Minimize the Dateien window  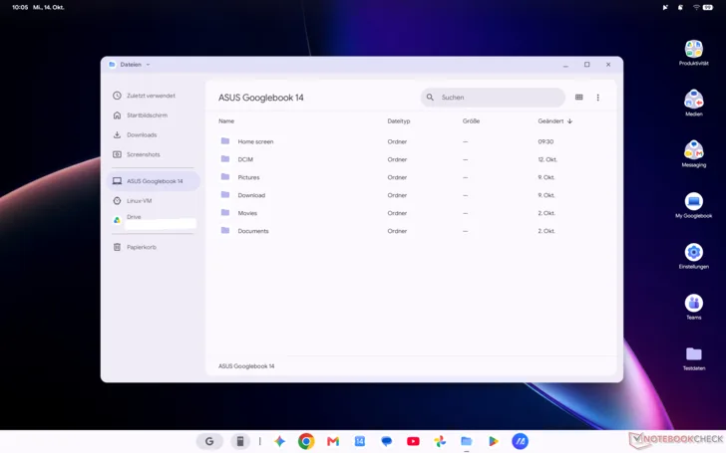point(565,65)
